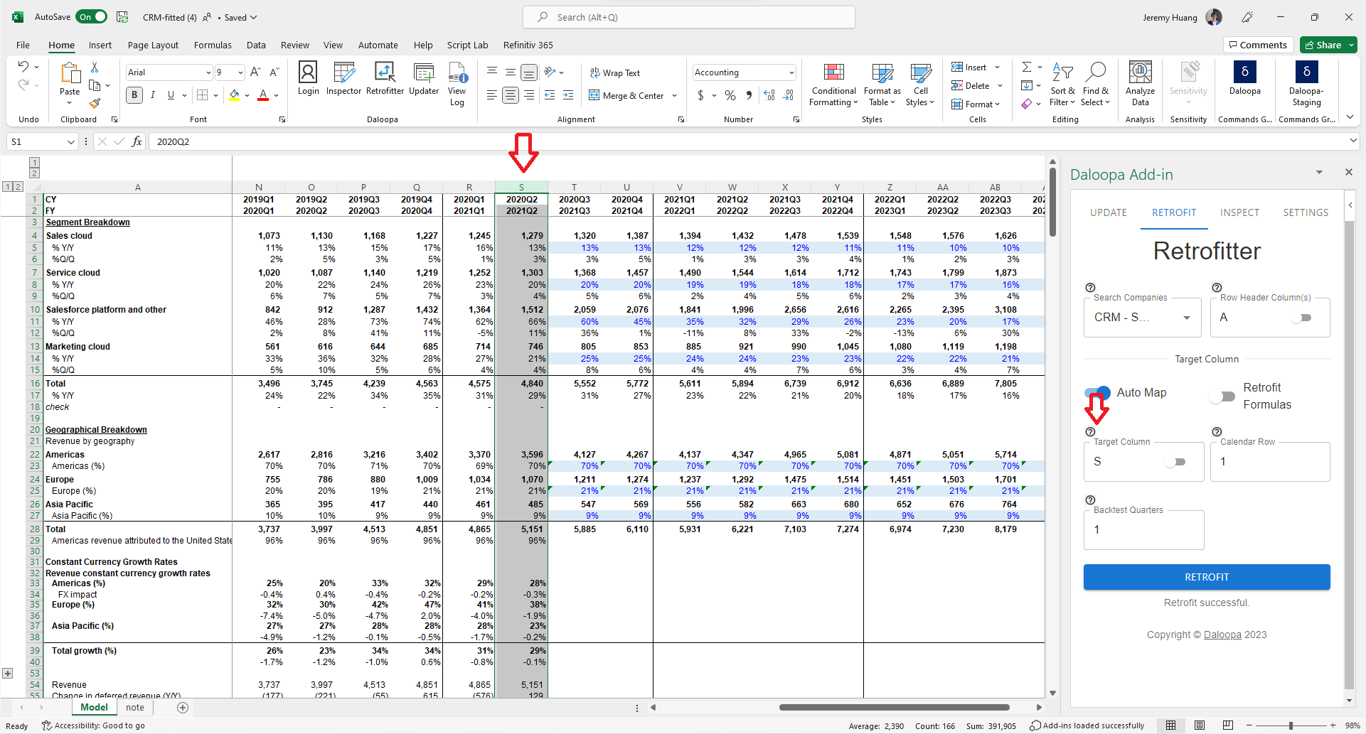Open the Accounting number format dropdown
The image size is (1366, 734).
point(791,72)
